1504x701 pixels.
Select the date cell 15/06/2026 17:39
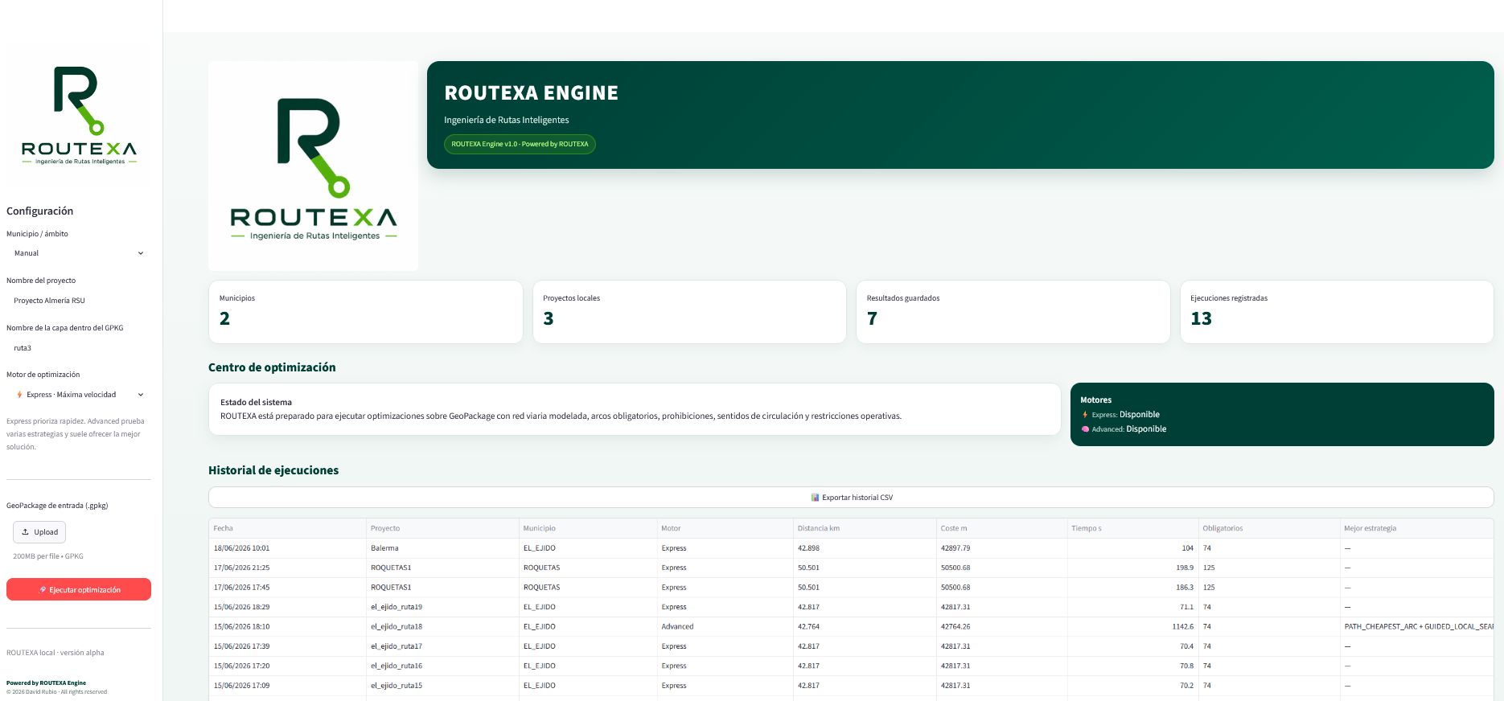287,646
